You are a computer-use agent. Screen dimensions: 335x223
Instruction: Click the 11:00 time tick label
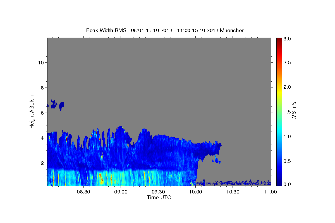pyautogui.click(x=270, y=192)
